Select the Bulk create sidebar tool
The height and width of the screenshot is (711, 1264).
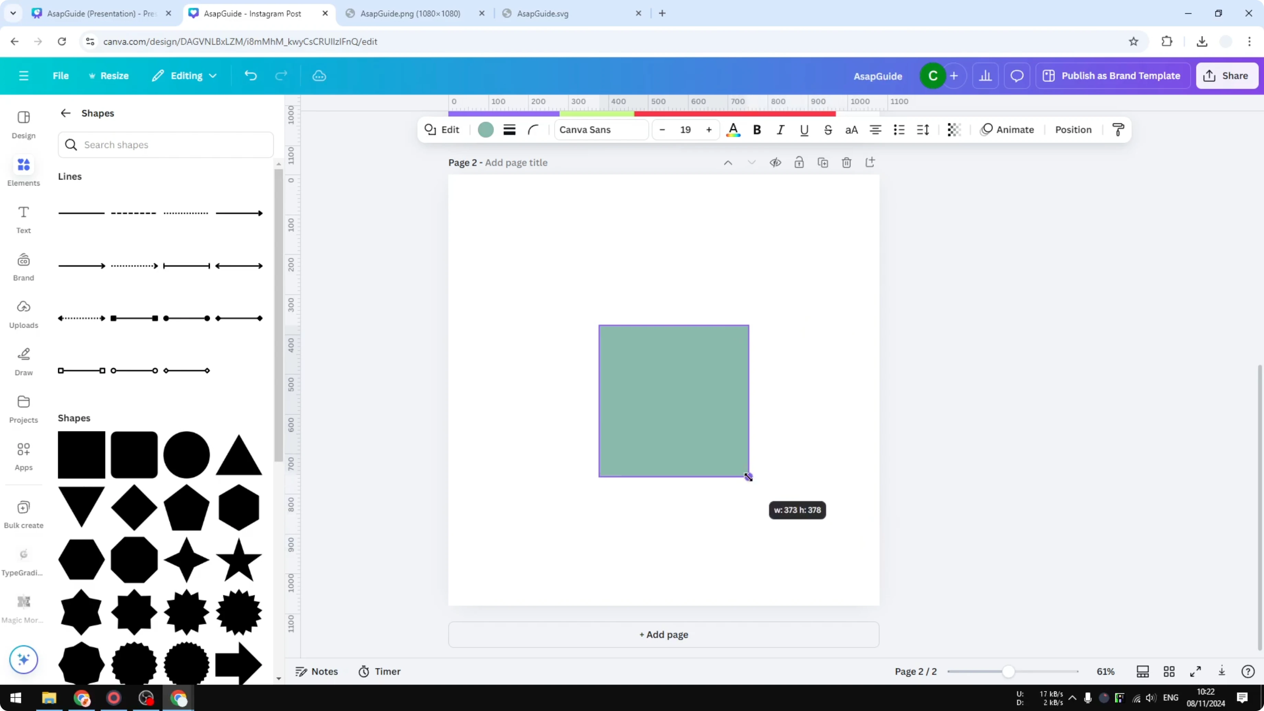tap(23, 513)
